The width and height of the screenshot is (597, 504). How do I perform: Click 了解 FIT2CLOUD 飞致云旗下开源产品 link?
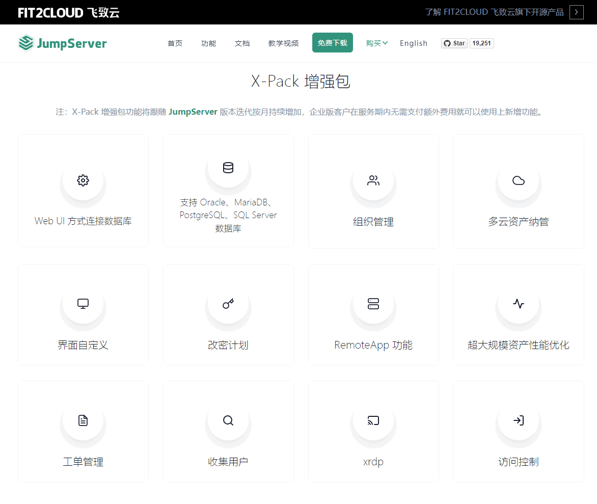tap(494, 12)
